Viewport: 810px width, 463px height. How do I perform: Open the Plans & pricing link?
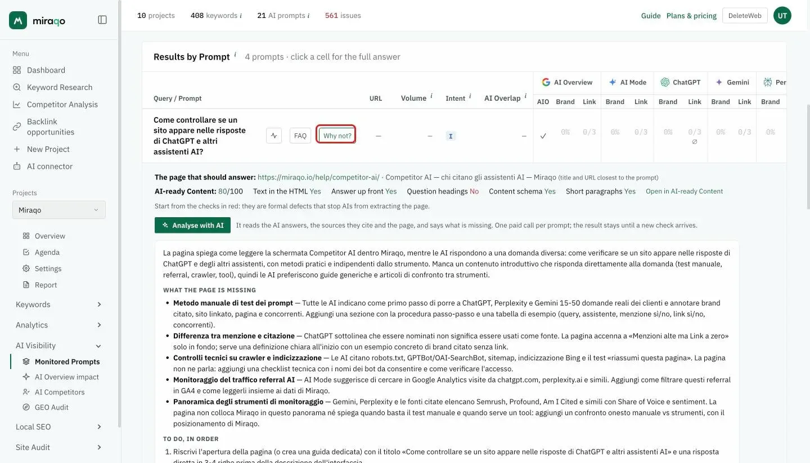click(x=691, y=16)
